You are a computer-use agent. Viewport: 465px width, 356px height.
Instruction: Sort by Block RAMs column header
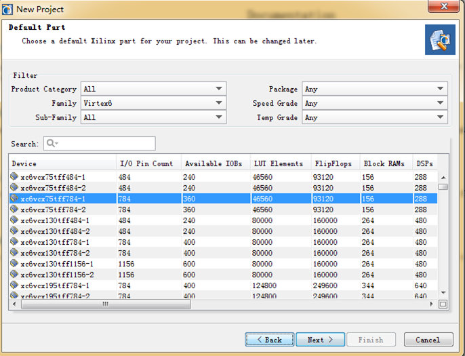[386, 163]
